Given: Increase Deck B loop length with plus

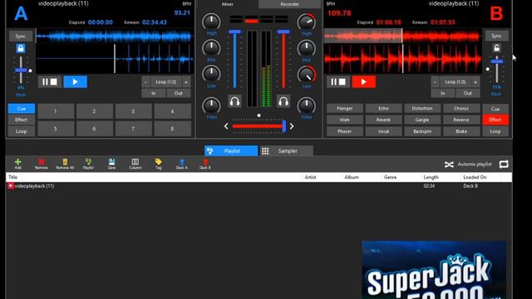Looking at the screenshot, I should click(x=475, y=82).
